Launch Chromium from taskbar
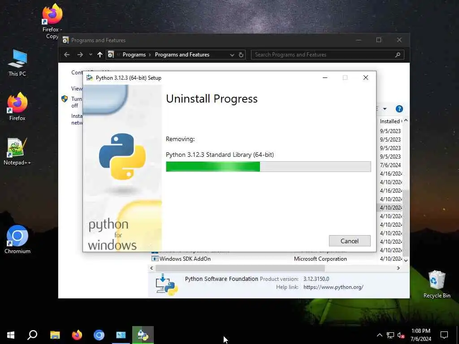 (x=99, y=335)
